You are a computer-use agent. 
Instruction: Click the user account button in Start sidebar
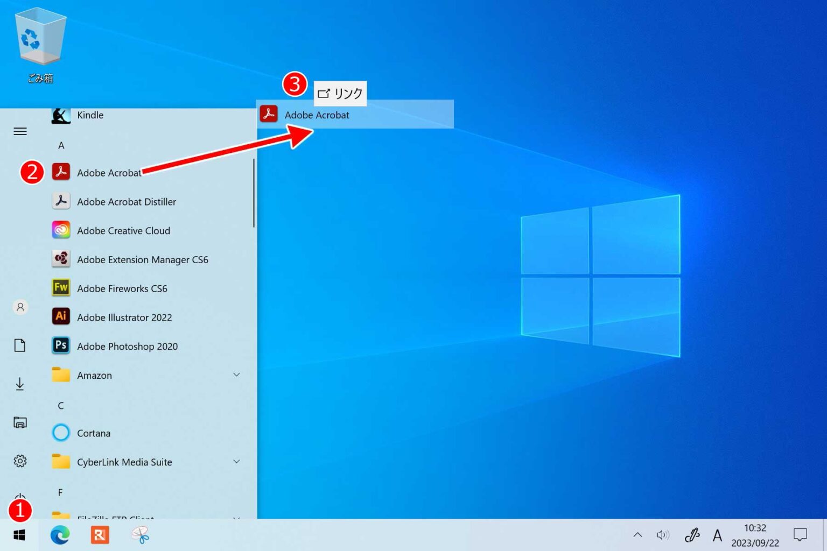click(20, 307)
